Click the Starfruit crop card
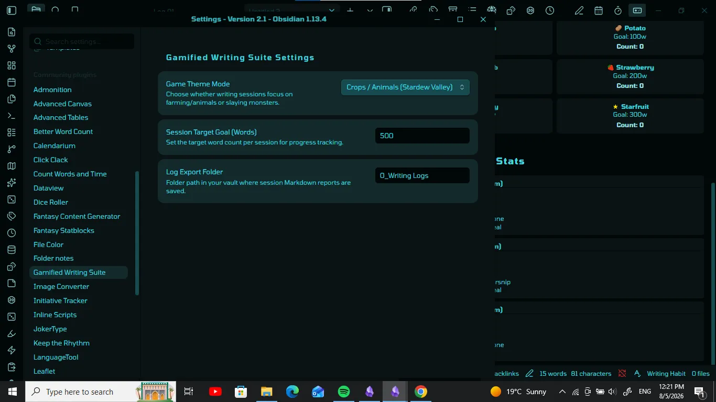The height and width of the screenshot is (402, 716). (630, 115)
